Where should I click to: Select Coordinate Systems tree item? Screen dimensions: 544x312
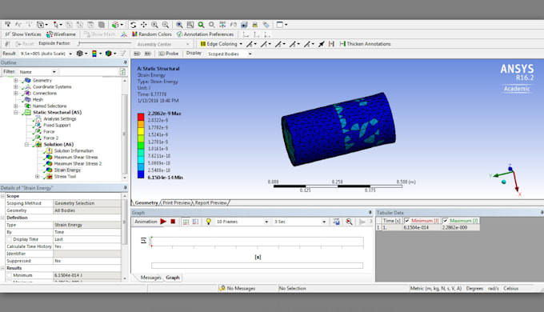(52, 86)
